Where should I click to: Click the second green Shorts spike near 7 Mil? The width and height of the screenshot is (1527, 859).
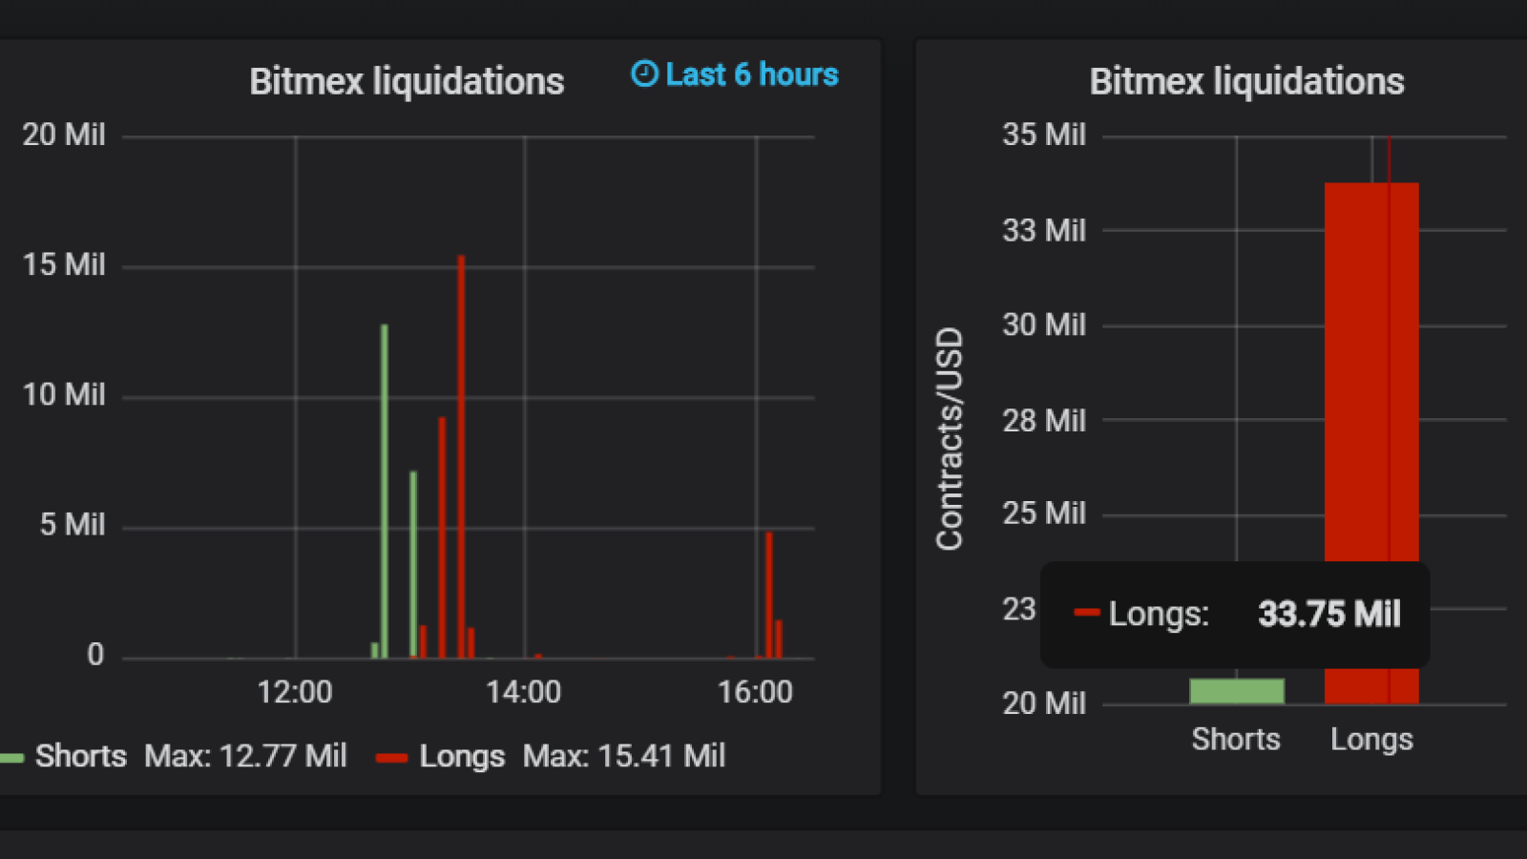click(x=413, y=564)
